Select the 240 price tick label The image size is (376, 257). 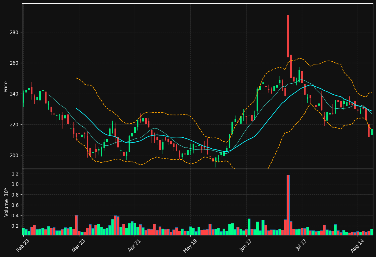[x=15, y=94]
